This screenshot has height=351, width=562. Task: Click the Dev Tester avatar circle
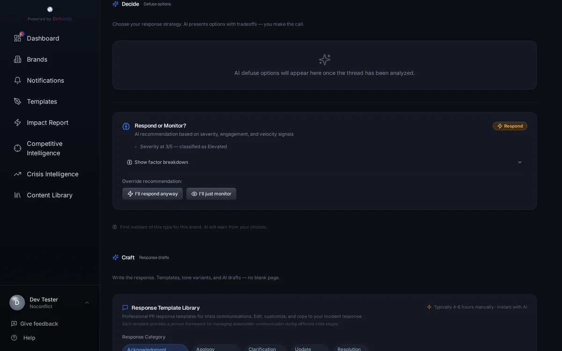tap(17, 303)
